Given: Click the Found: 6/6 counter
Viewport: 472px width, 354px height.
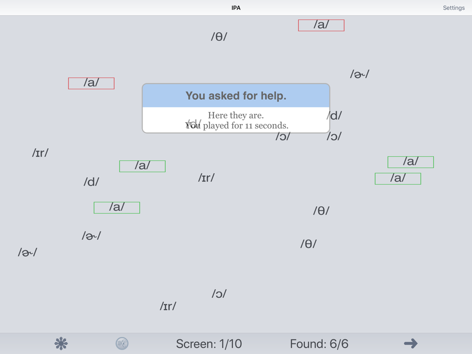Looking at the screenshot, I should (x=319, y=344).
